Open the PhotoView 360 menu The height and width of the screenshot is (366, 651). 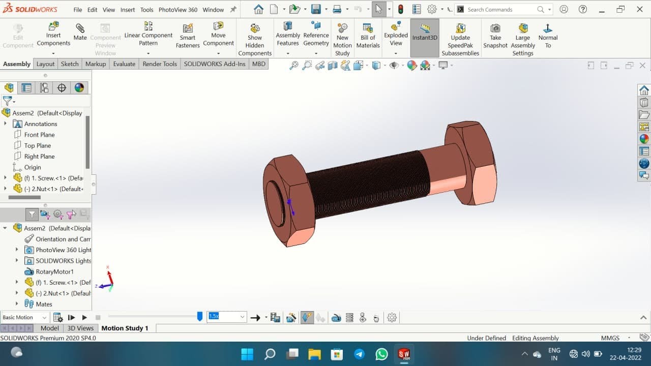(178, 10)
